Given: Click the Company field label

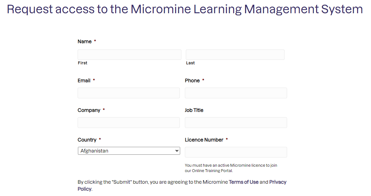Looking at the screenshot, I should tap(89, 110).
